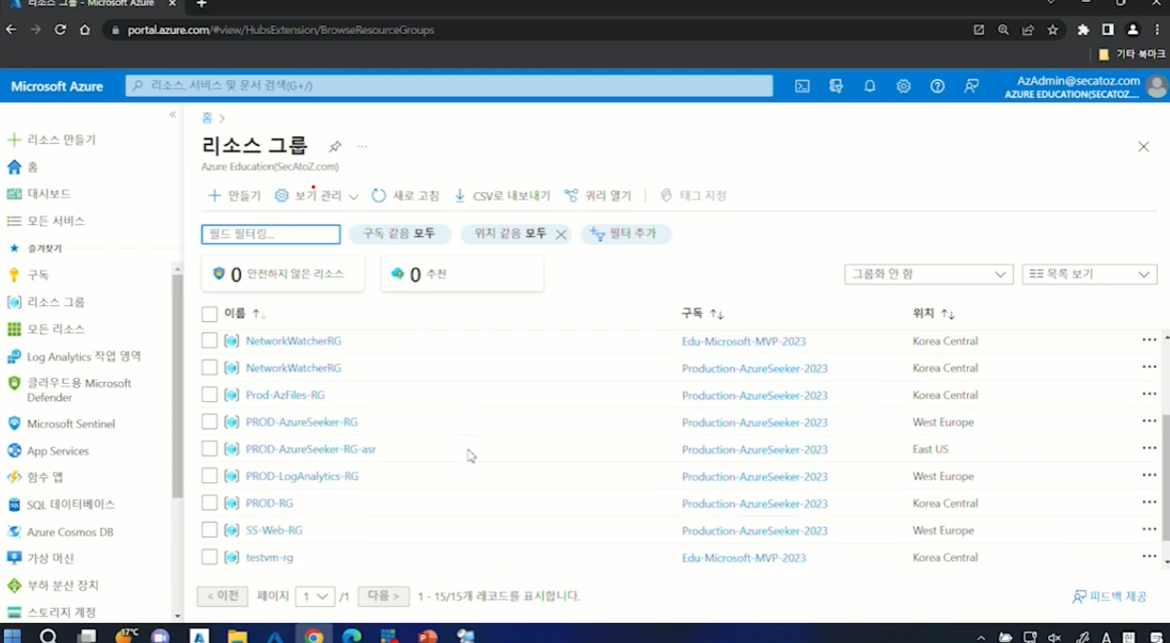This screenshot has width=1170, height=643.
Task: Open row menu for PROD-AzureSeeker-RG-asr
Action: pyautogui.click(x=1149, y=449)
